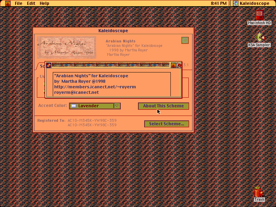Click the members.icanect.net URL text
This screenshot has width=276, height=207.
click(95, 87)
